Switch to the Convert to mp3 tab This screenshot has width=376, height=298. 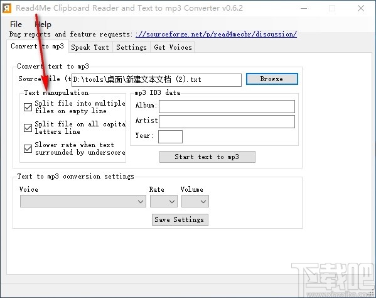click(38, 46)
